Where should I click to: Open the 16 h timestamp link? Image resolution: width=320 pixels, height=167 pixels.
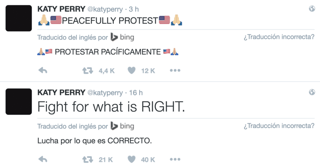tap(136, 93)
